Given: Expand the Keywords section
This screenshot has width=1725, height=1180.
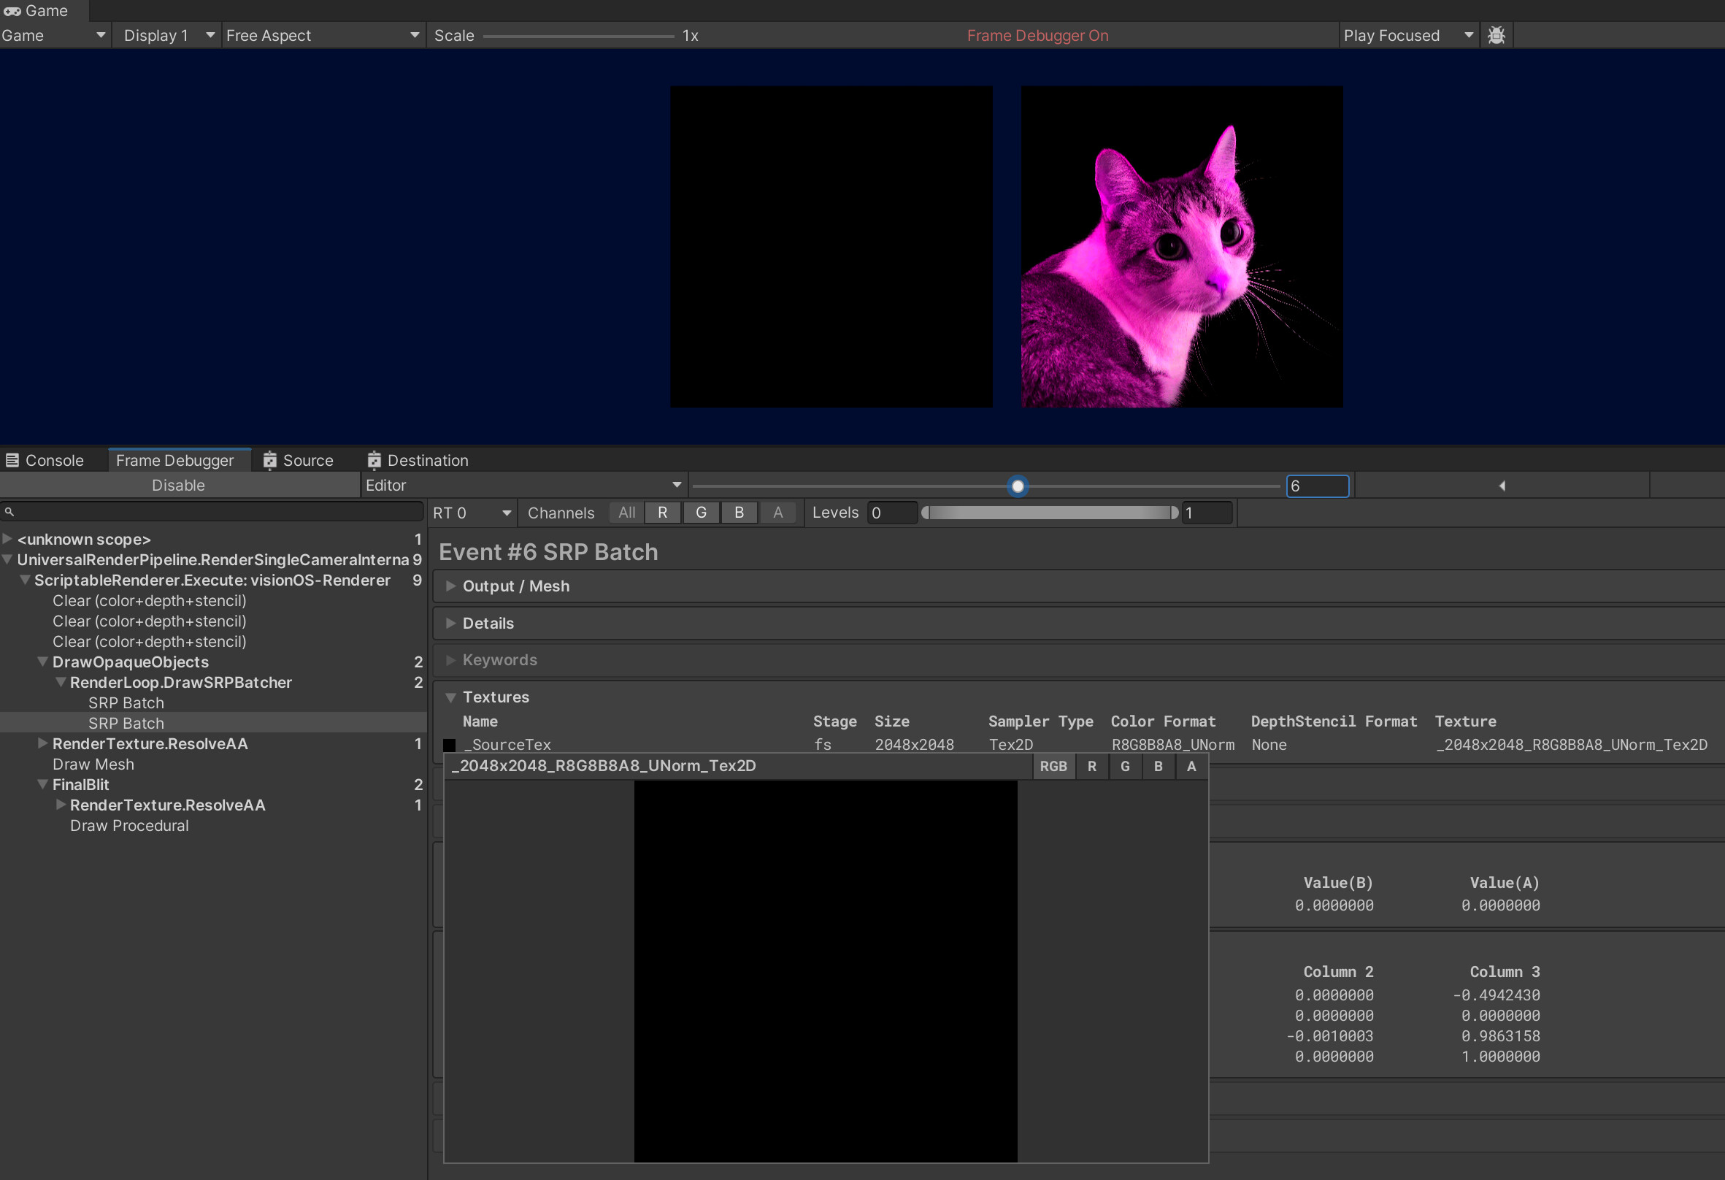Looking at the screenshot, I should coord(450,659).
